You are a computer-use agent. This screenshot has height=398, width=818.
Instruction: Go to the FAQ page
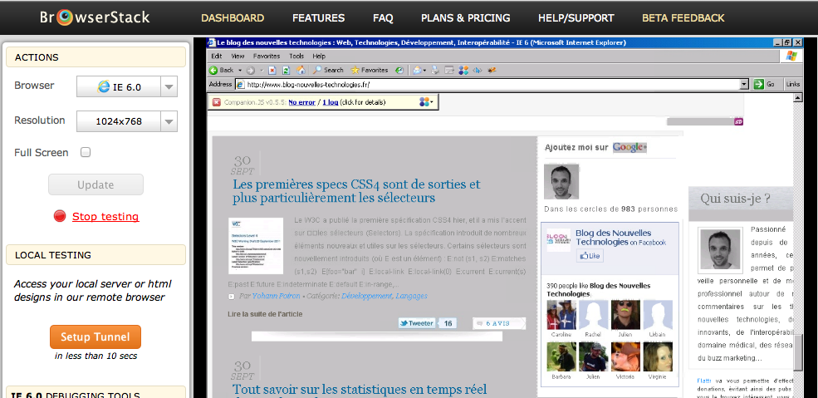tap(383, 17)
